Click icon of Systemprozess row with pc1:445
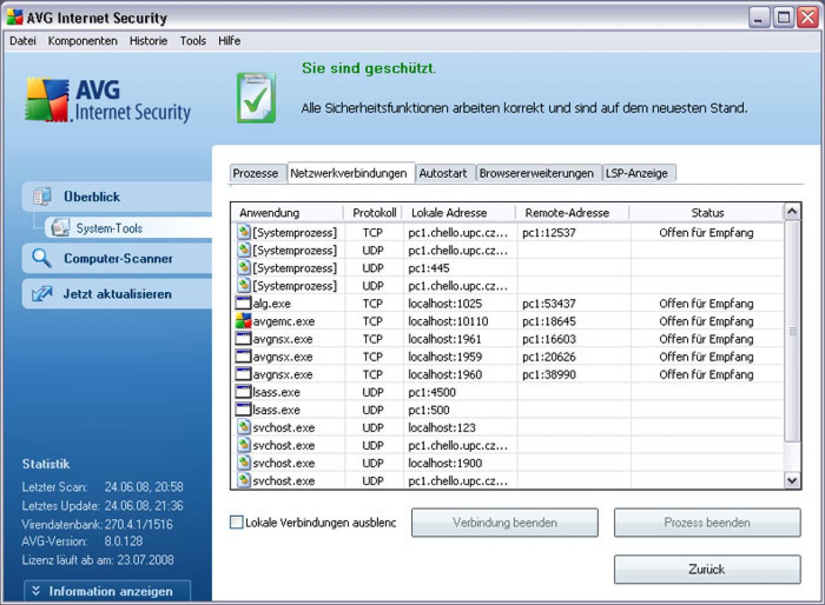 243,267
